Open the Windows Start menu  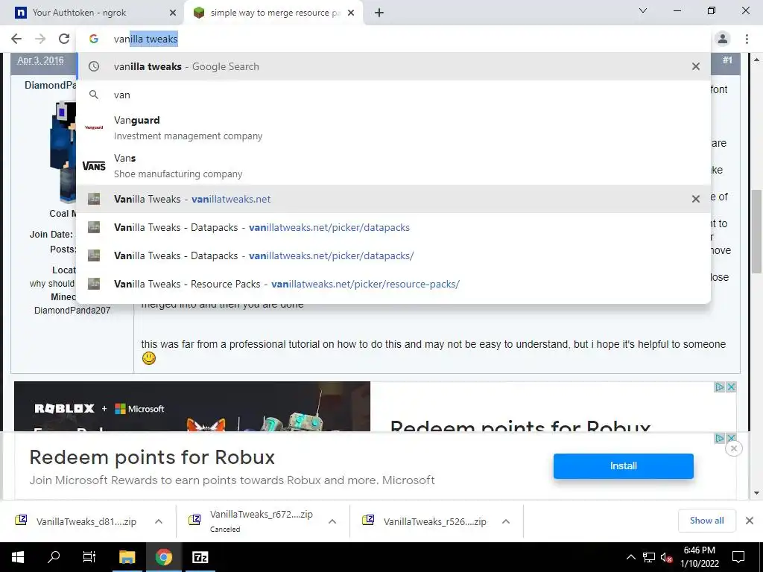pos(18,557)
